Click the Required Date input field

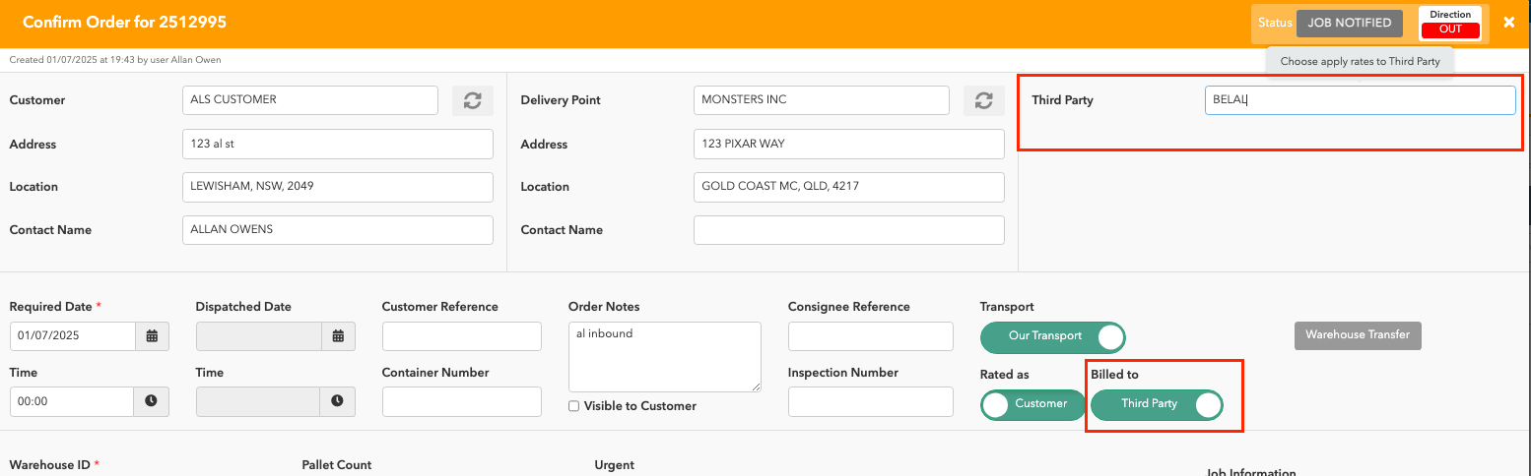(73, 335)
